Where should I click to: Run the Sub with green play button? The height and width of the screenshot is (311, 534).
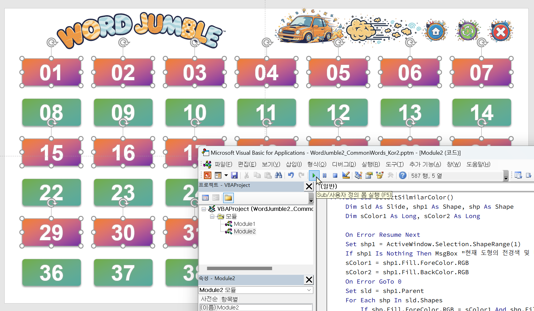(x=314, y=175)
